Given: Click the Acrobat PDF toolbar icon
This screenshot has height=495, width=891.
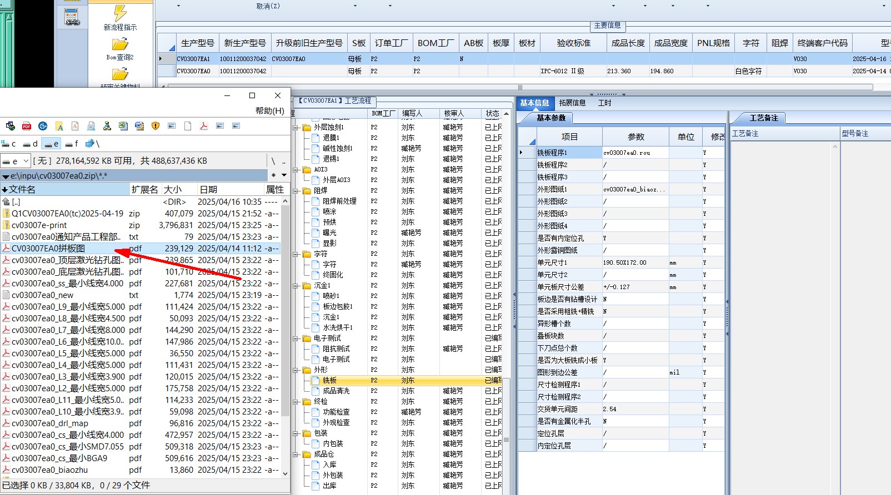Looking at the screenshot, I should [x=204, y=126].
